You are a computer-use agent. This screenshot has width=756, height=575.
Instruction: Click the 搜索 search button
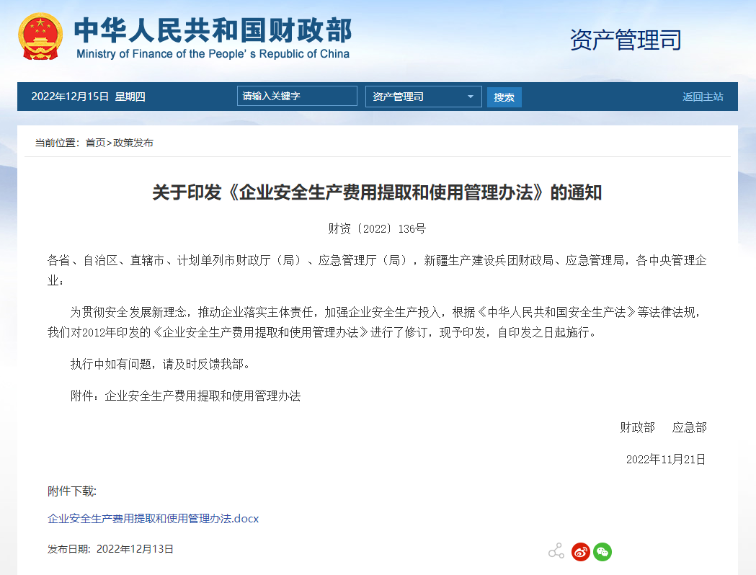click(x=504, y=96)
